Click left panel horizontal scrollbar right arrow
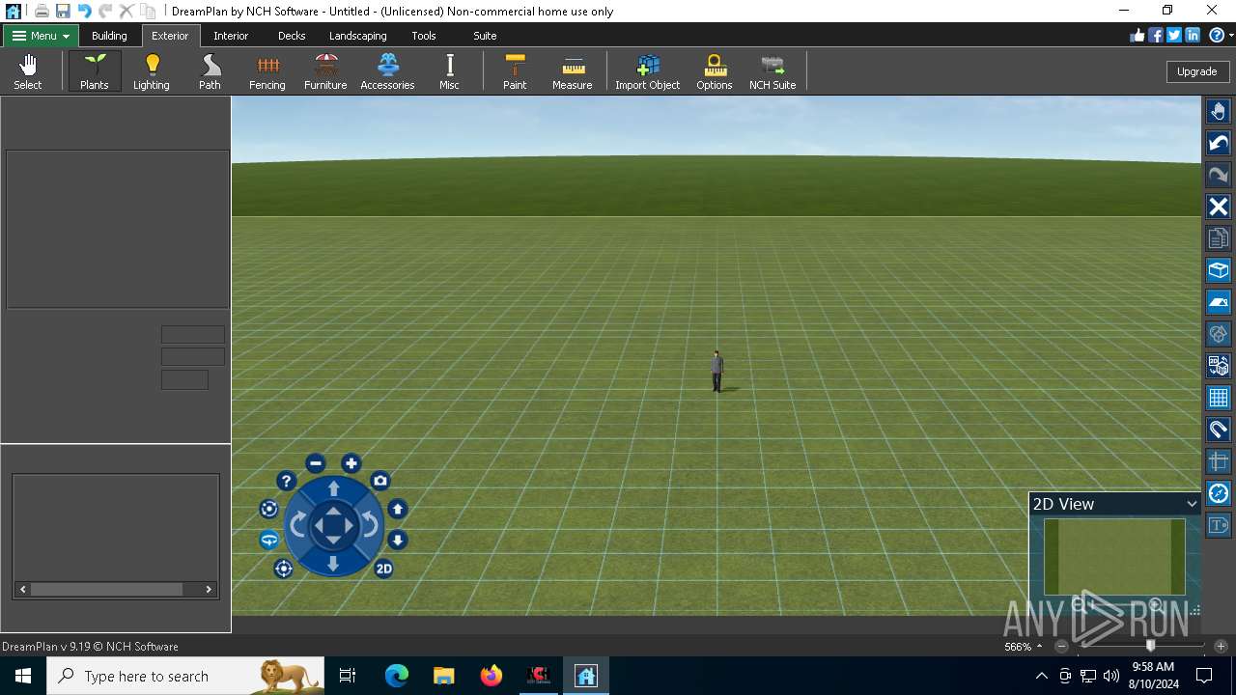The width and height of the screenshot is (1236, 695). [x=209, y=589]
